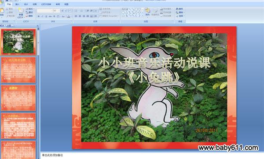The height and width of the screenshot is (159, 264).
Task: Open the Slide Show (幻灯片放映) tab
Action: pyautogui.click(x=46, y=4)
